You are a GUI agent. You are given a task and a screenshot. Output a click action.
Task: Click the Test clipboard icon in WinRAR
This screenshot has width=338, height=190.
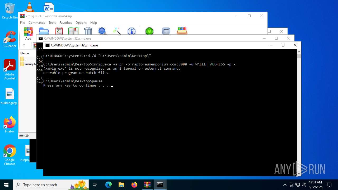point(59,31)
